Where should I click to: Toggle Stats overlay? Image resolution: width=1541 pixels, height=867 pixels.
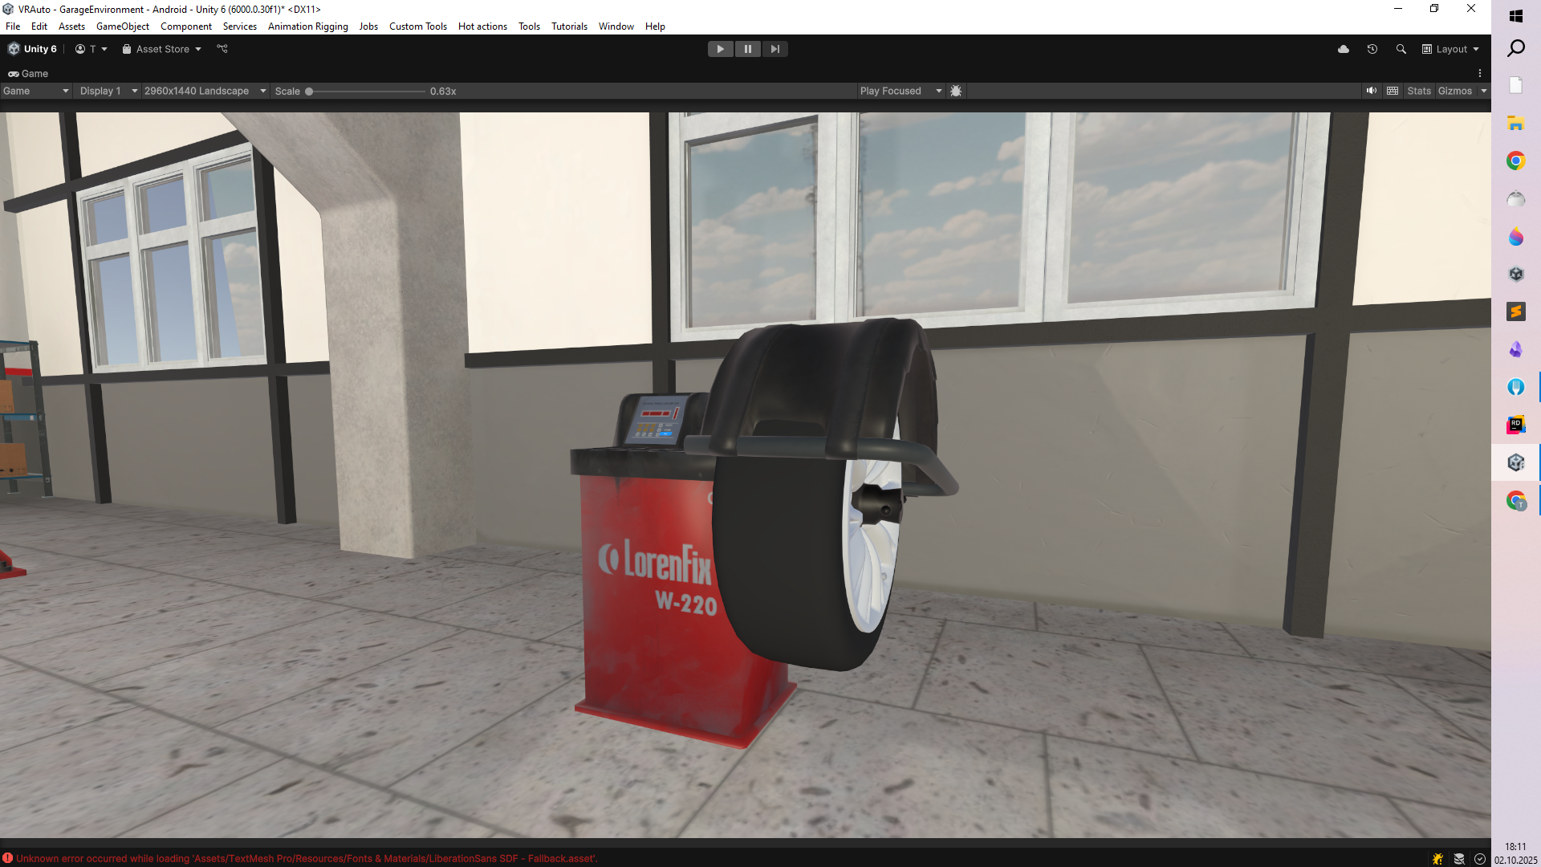point(1419,91)
